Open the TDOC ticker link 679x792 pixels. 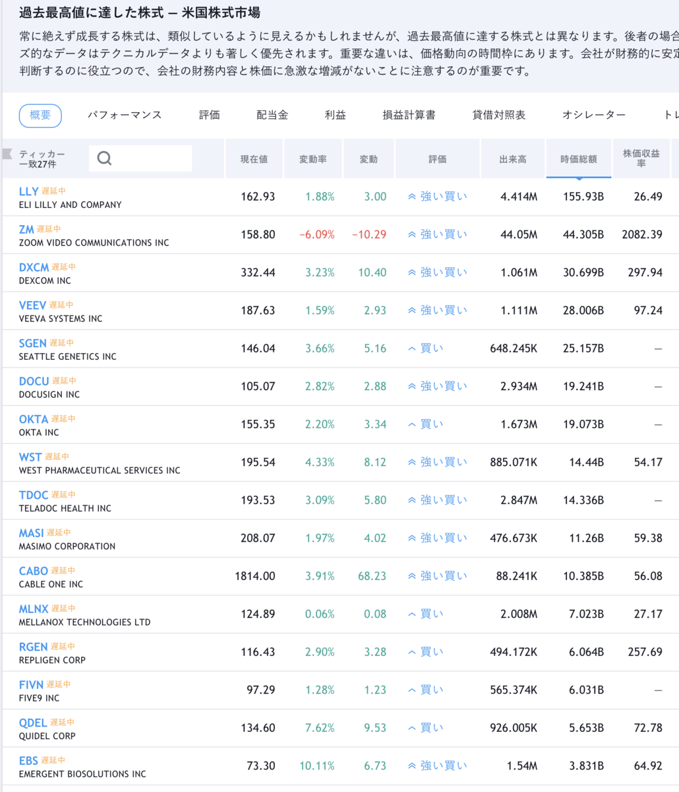click(x=34, y=495)
